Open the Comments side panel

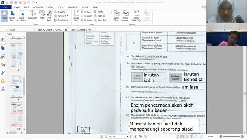tap(3, 64)
